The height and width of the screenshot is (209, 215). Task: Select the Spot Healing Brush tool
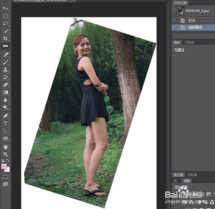click(5, 54)
